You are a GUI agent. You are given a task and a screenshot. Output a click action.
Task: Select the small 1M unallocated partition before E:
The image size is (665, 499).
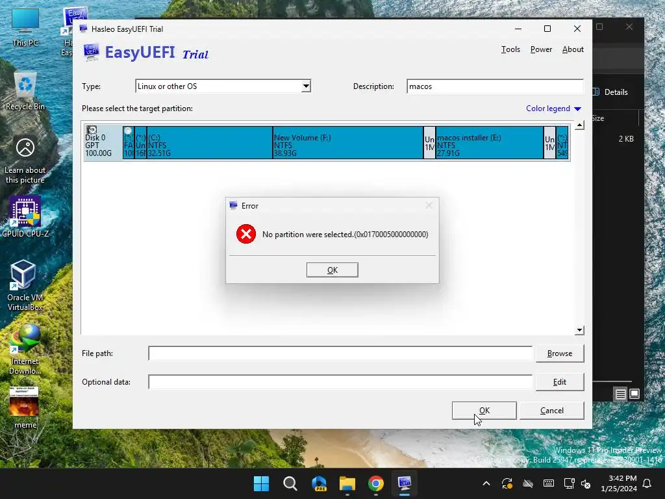429,142
